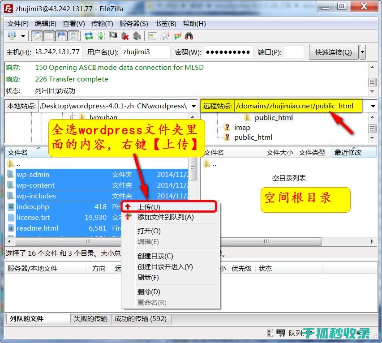The height and width of the screenshot is (343, 382).
Task: Open the 服务器(S) menu
Action: click(x=134, y=24)
